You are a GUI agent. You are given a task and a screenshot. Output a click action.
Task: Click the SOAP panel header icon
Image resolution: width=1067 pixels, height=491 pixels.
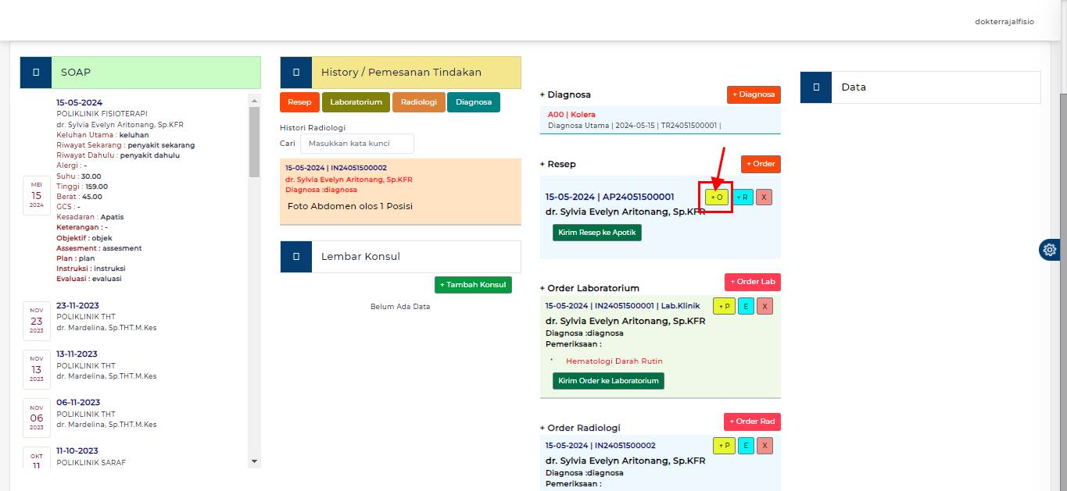tap(35, 71)
